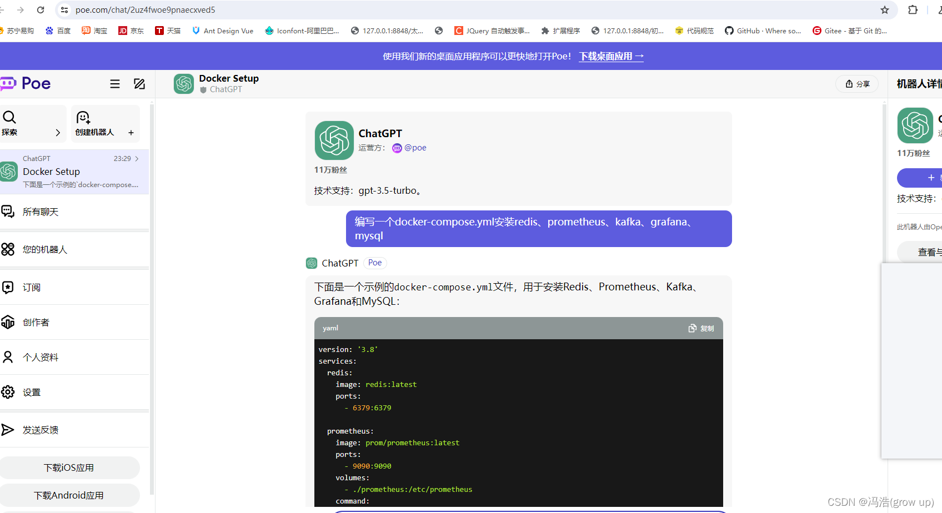Screen dimensions: 942x513
Task: Click the ChatGPT avatar in bot details panel
Action: [915, 125]
